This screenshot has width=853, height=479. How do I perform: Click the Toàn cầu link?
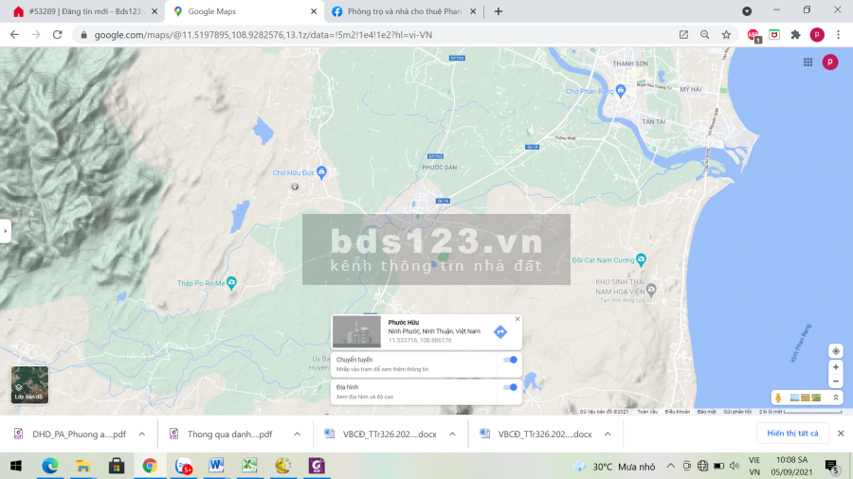click(647, 412)
